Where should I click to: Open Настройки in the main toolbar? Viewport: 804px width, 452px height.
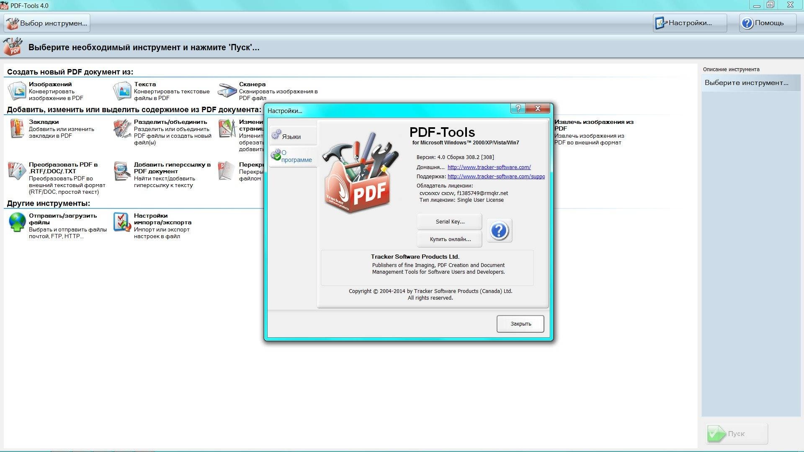690,23
